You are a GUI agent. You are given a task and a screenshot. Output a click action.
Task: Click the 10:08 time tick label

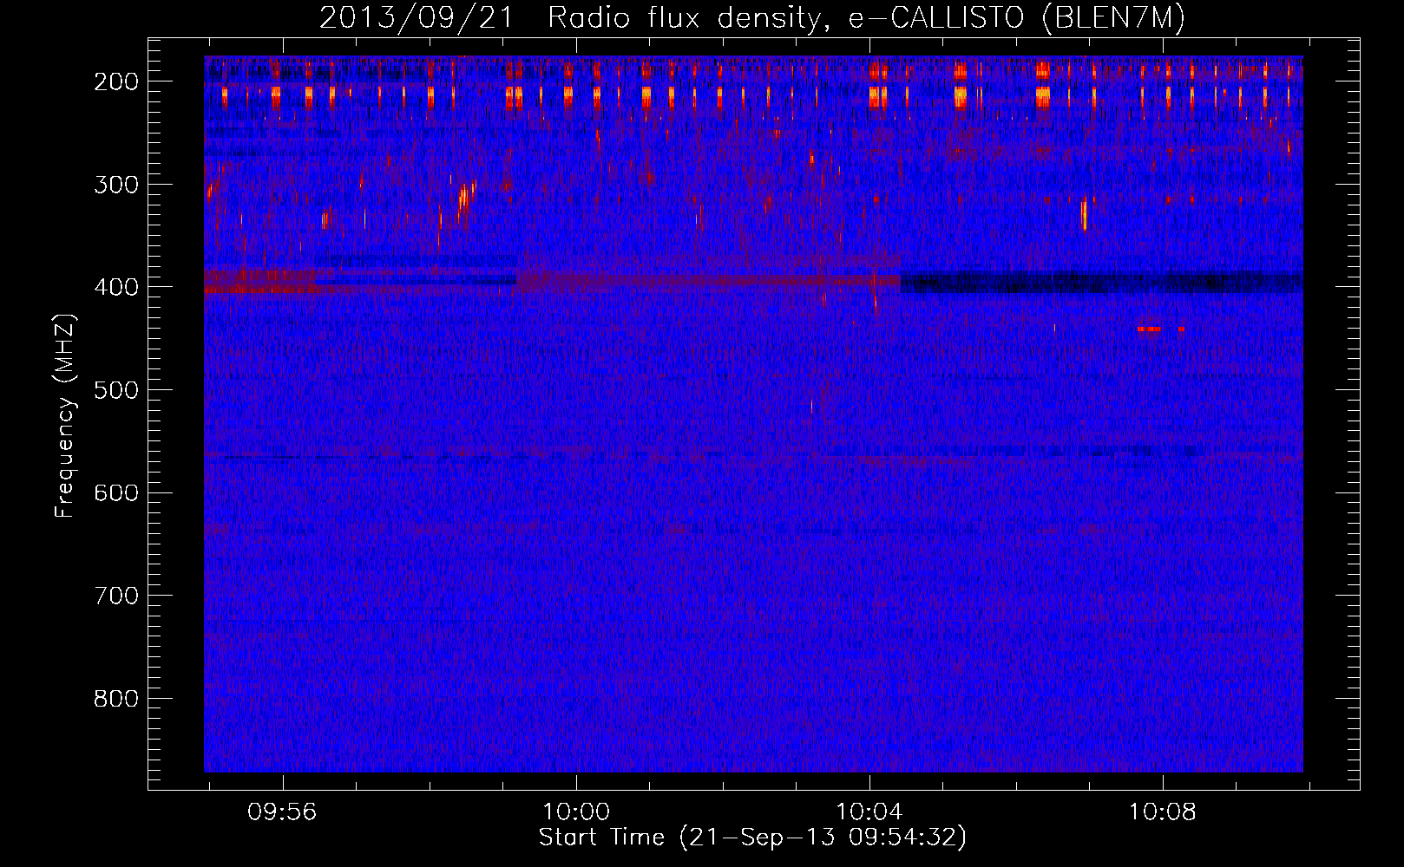[1163, 812]
